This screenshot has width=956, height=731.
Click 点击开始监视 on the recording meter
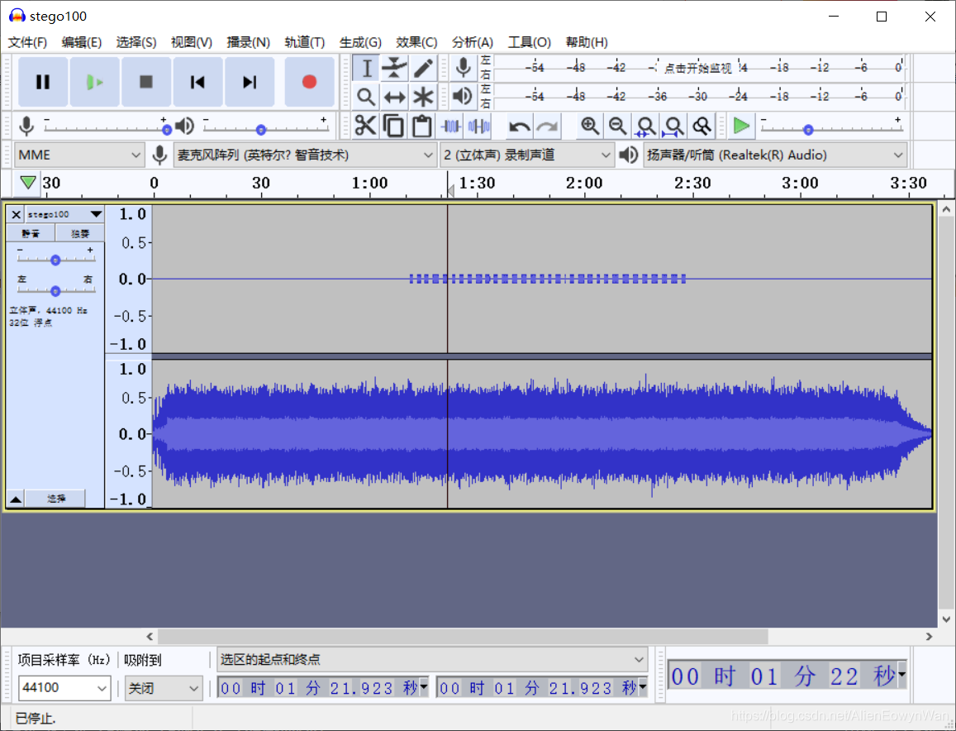[697, 68]
